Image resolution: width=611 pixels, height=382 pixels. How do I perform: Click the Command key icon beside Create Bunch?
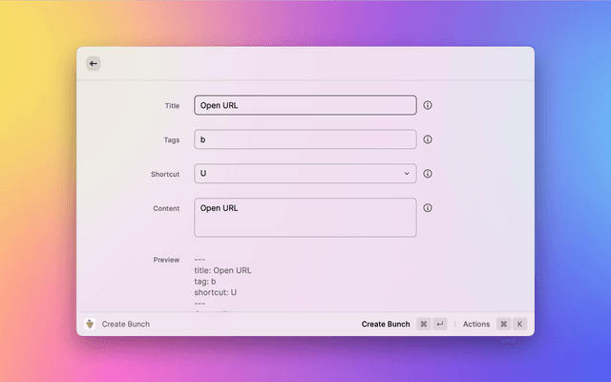click(424, 324)
